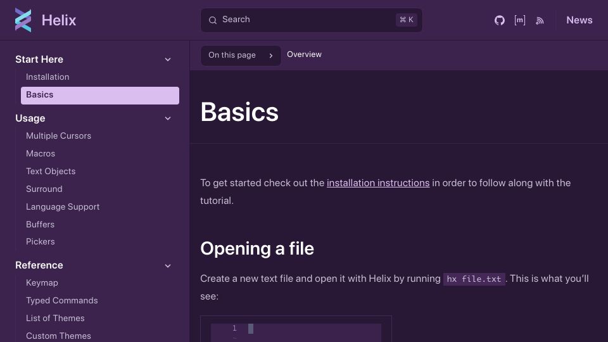The height and width of the screenshot is (342, 608).
Task: Click the search magnifier icon
Action: pyautogui.click(x=213, y=20)
